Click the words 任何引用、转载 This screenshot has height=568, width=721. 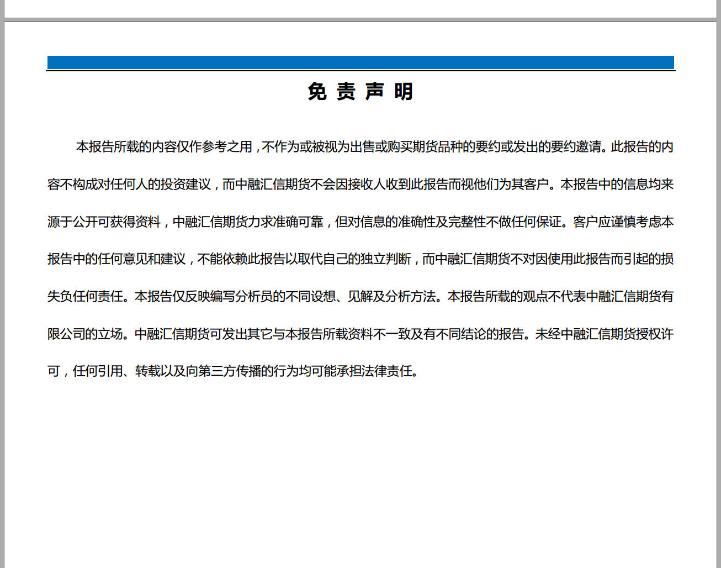pos(116,371)
